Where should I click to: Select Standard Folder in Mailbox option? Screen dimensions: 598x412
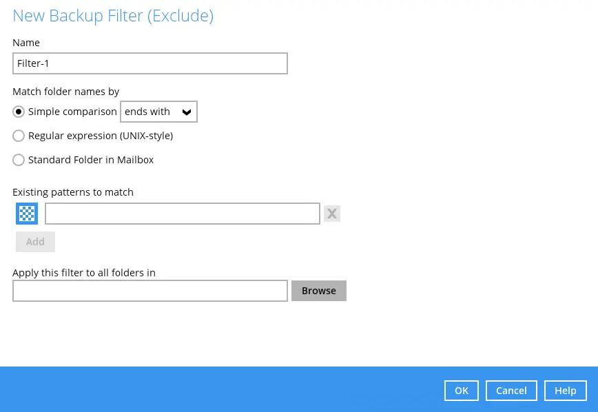19,160
